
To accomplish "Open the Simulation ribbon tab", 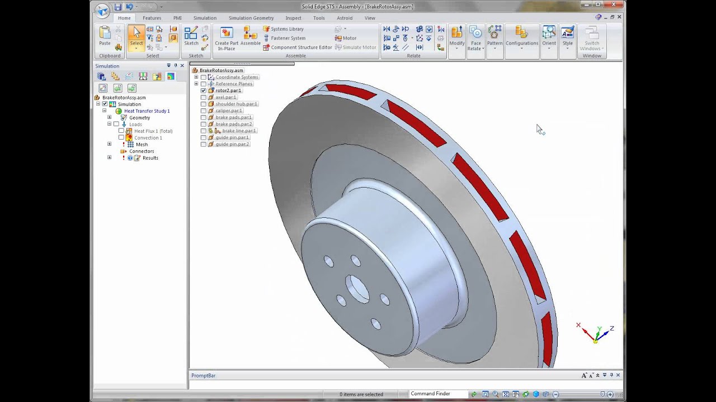I will [205, 18].
